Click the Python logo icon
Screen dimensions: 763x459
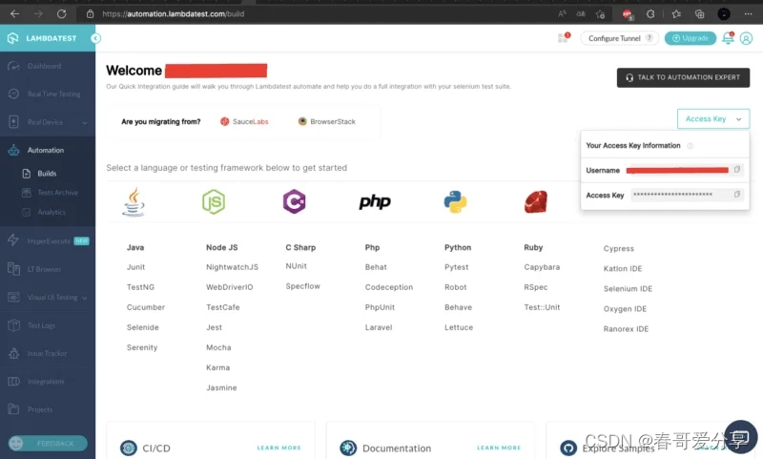pos(456,201)
